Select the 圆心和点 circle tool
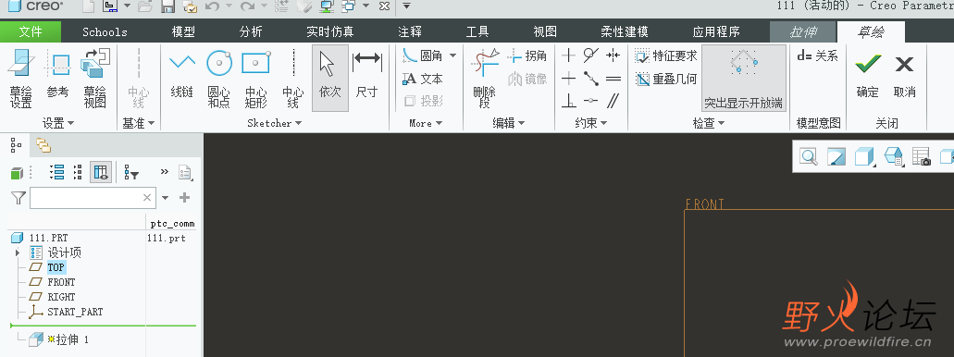Image resolution: width=954 pixels, height=357 pixels. pyautogui.click(x=218, y=78)
